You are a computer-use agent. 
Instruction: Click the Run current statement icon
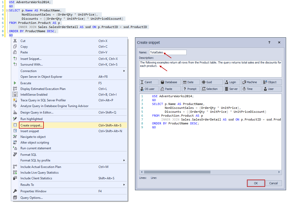pos(15,148)
